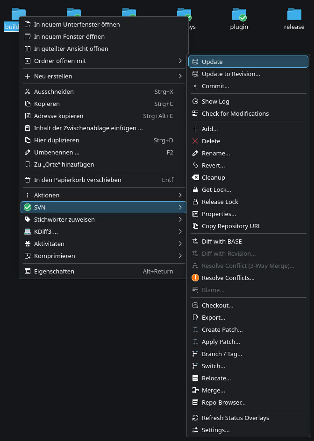Select Kopieren from the context menu
Image resolution: width=314 pixels, height=441 pixels.
tap(103, 104)
